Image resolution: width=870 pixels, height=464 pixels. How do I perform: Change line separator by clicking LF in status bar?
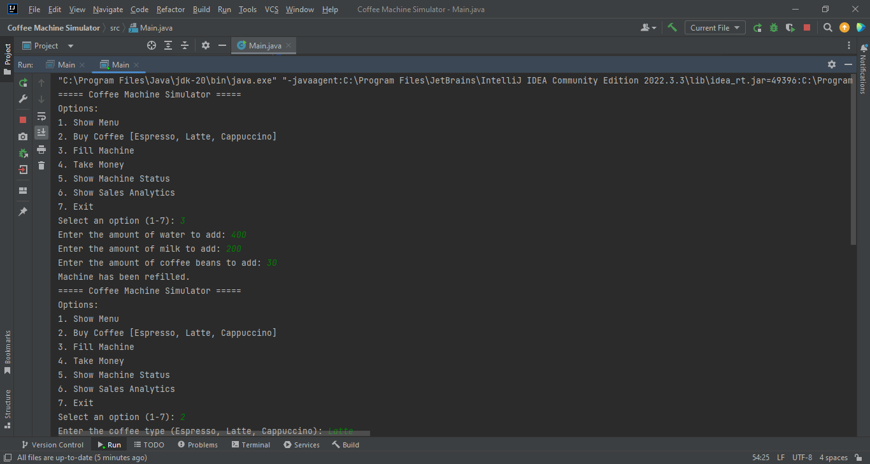point(780,457)
